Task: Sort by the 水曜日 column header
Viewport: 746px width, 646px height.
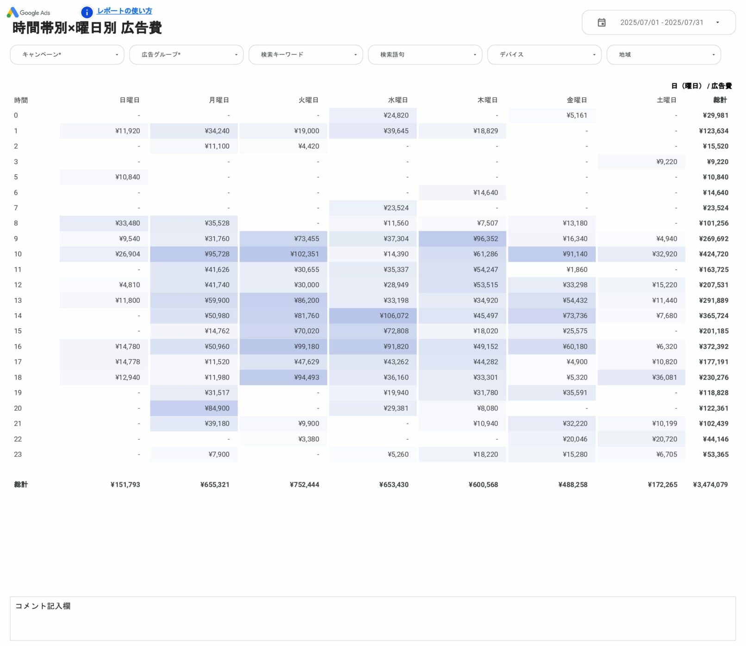Action: pos(398,100)
